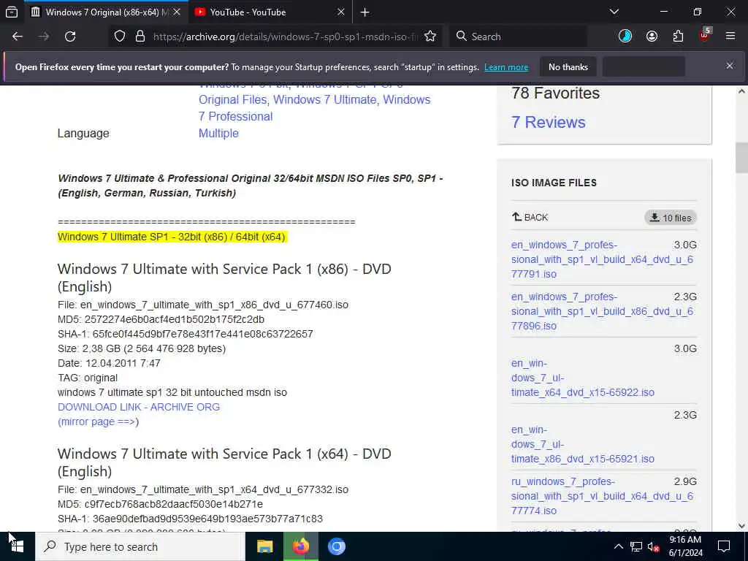The height and width of the screenshot is (561, 748).
Task: Close the Windows 7 Original tab
Action: tap(177, 12)
